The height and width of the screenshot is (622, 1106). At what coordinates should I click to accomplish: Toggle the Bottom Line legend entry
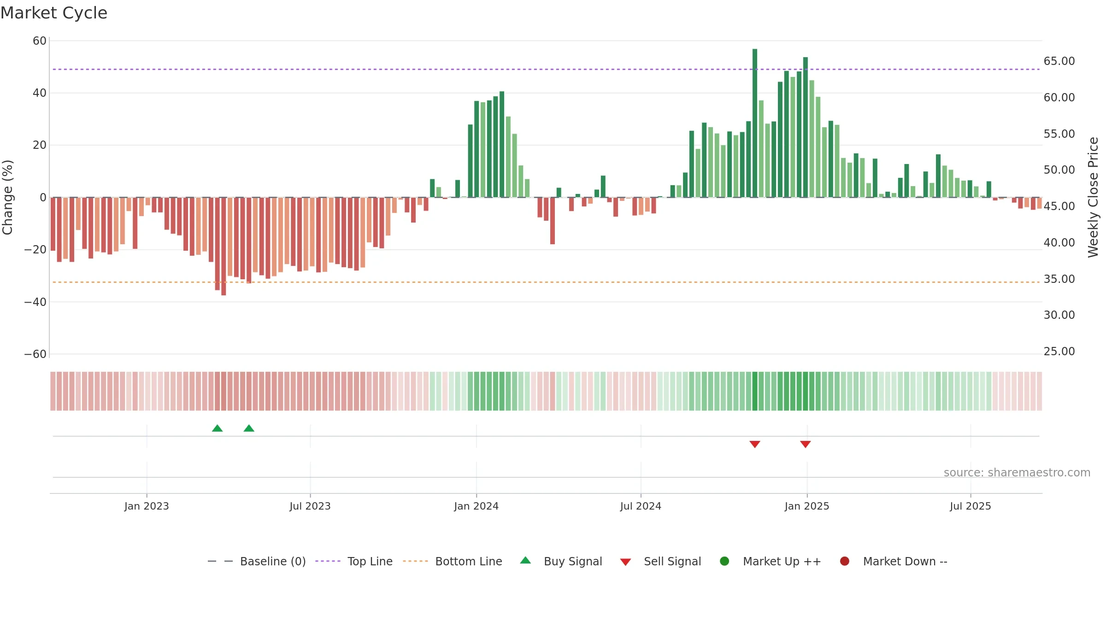[453, 561]
